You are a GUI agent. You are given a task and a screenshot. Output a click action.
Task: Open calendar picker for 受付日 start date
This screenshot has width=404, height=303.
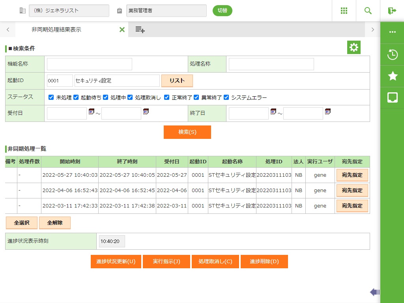click(91, 112)
